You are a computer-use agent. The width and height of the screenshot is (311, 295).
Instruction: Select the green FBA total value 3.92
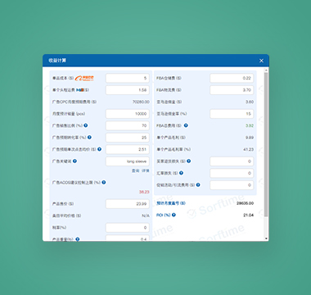click(x=250, y=125)
